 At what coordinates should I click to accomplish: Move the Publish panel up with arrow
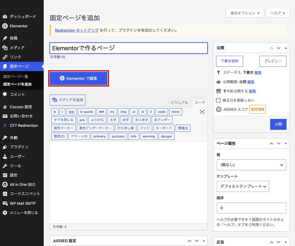272,48
